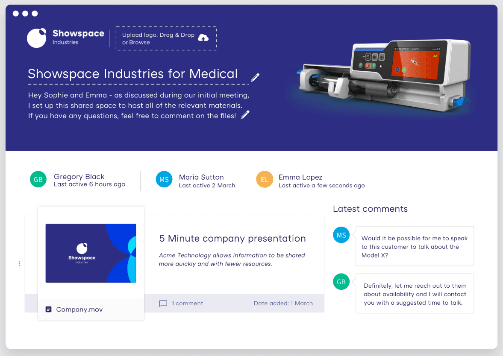Click the pencil icon after the welcome message

click(245, 115)
